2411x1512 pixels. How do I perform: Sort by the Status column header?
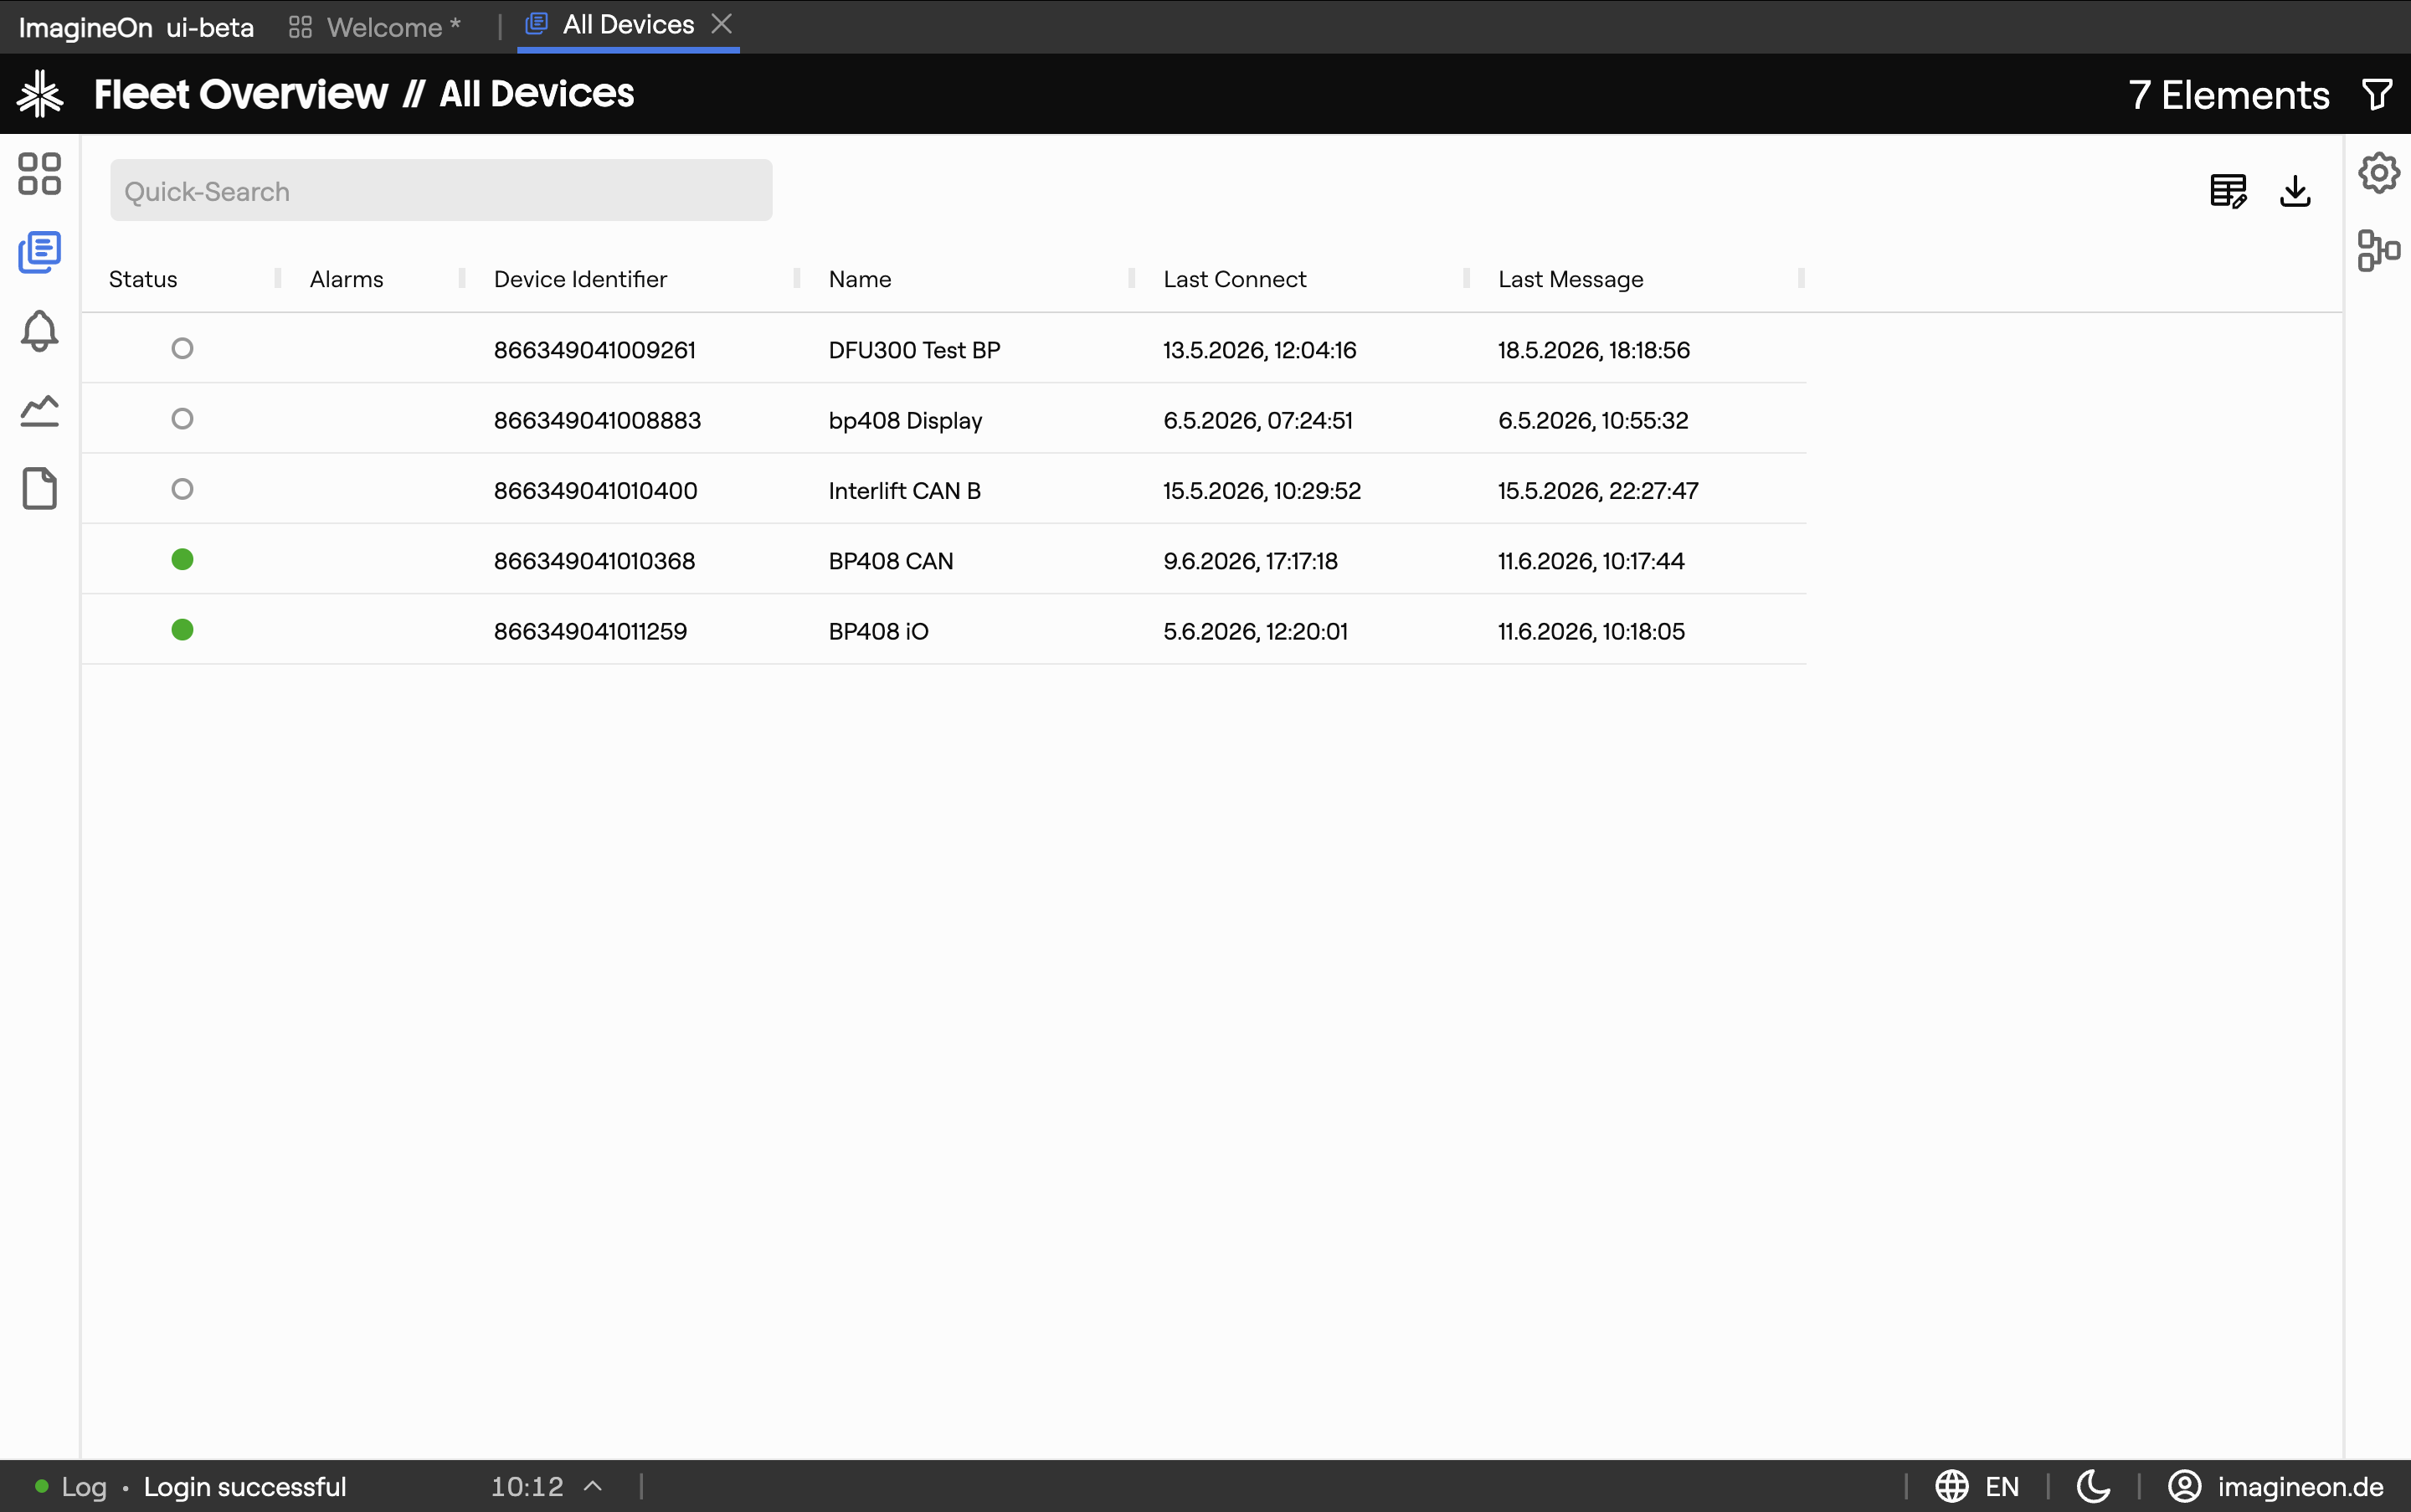tap(143, 279)
